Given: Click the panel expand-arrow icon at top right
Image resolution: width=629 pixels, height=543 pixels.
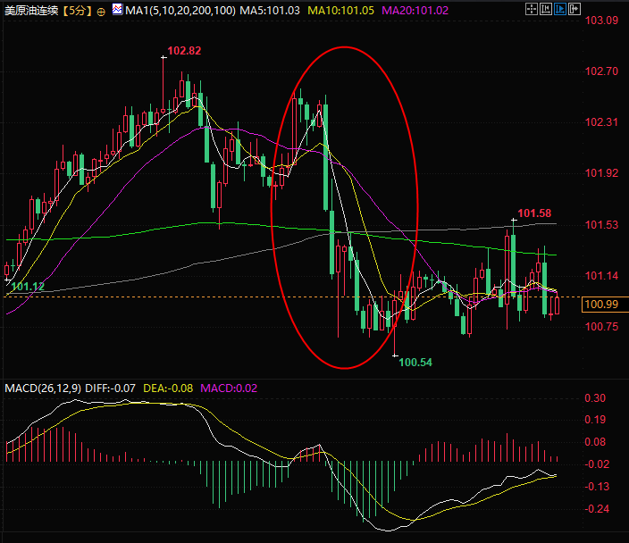Looking at the screenshot, I should click(x=574, y=9).
